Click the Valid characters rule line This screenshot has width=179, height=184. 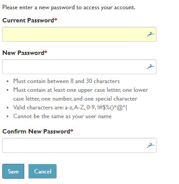tap(70, 108)
